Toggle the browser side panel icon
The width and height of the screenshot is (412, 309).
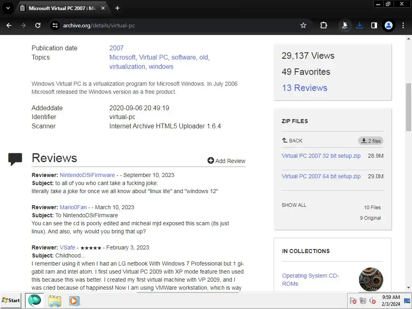click(374, 25)
